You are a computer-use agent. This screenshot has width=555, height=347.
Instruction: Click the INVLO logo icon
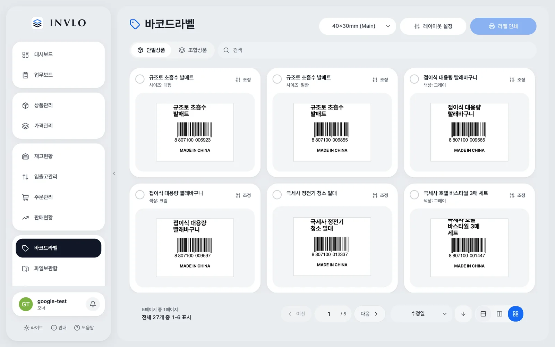[x=37, y=23]
